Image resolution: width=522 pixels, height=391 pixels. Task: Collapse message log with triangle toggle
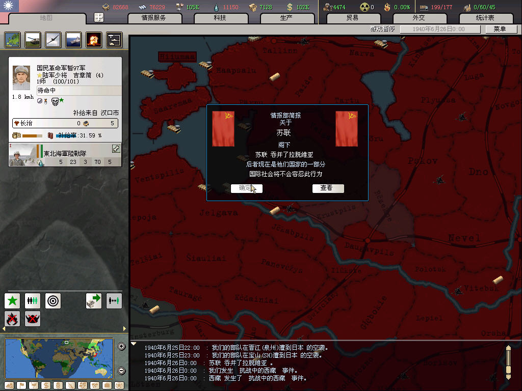(x=134, y=344)
